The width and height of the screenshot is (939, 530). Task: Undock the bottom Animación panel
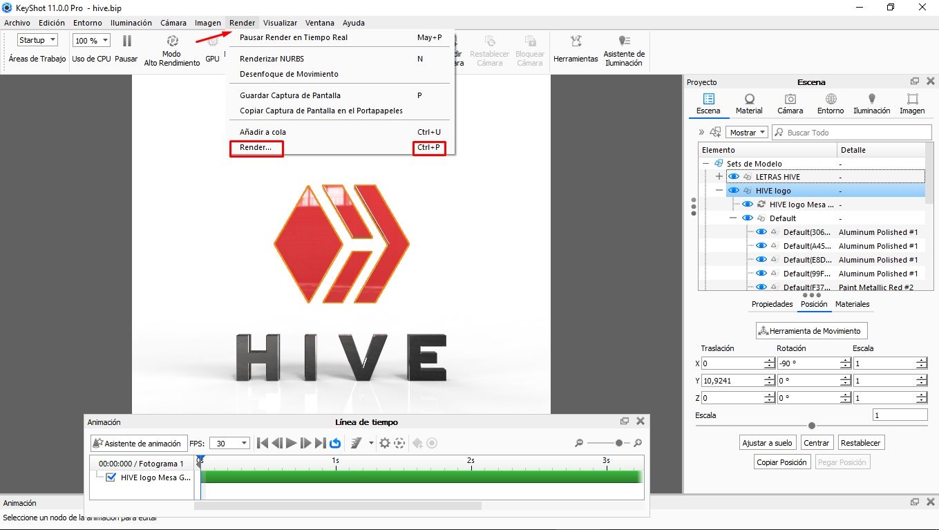(x=915, y=502)
